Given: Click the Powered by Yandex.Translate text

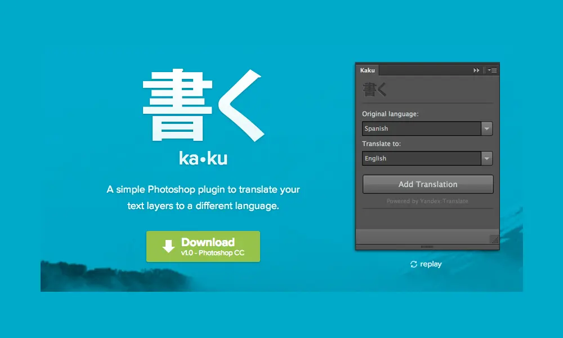Looking at the screenshot, I should 427,201.
